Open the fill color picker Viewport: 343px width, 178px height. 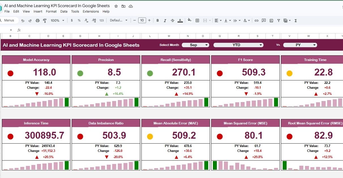click(189, 20)
